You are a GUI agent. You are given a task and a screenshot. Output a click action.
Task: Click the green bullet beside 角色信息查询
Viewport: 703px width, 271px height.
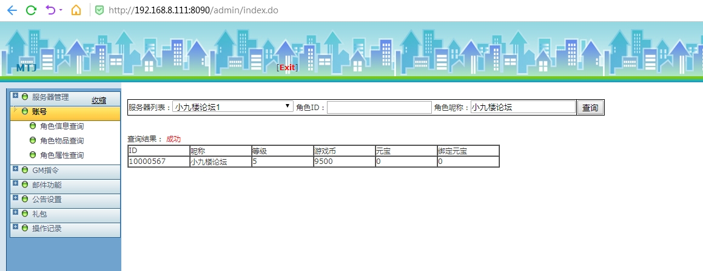click(33, 126)
